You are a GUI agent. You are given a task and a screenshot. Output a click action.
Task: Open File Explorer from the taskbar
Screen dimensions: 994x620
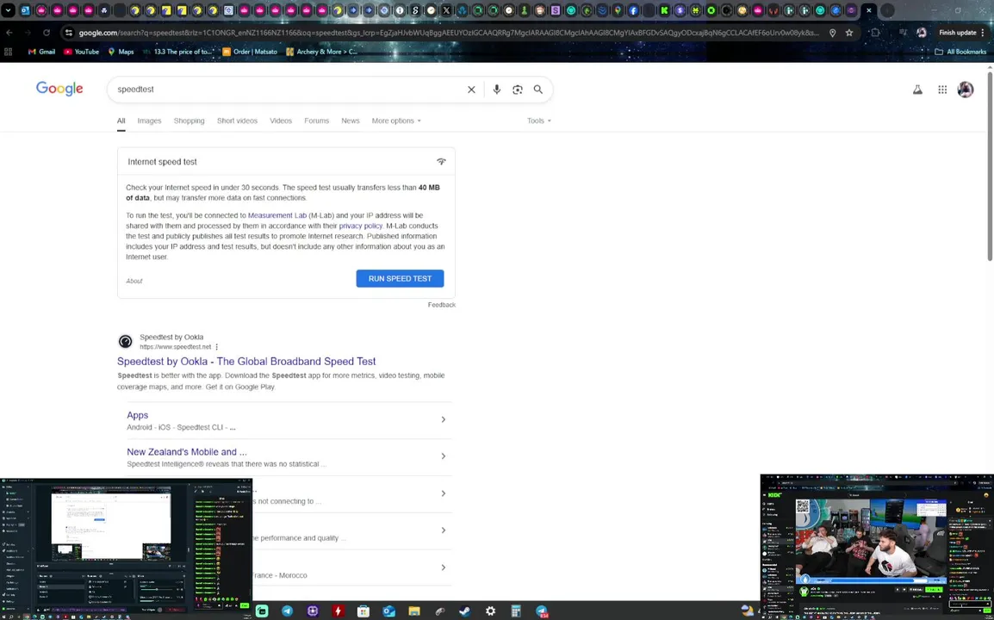click(414, 611)
